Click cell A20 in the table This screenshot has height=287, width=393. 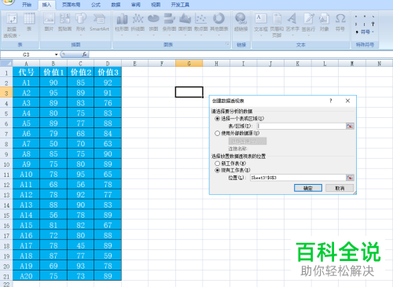click(26, 276)
